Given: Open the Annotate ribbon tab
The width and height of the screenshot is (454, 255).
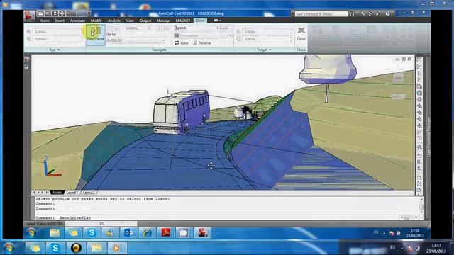Looking at the screenshot, I should (77, 21).
